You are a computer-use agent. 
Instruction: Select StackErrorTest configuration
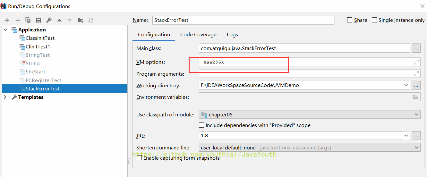pos(65,88)
